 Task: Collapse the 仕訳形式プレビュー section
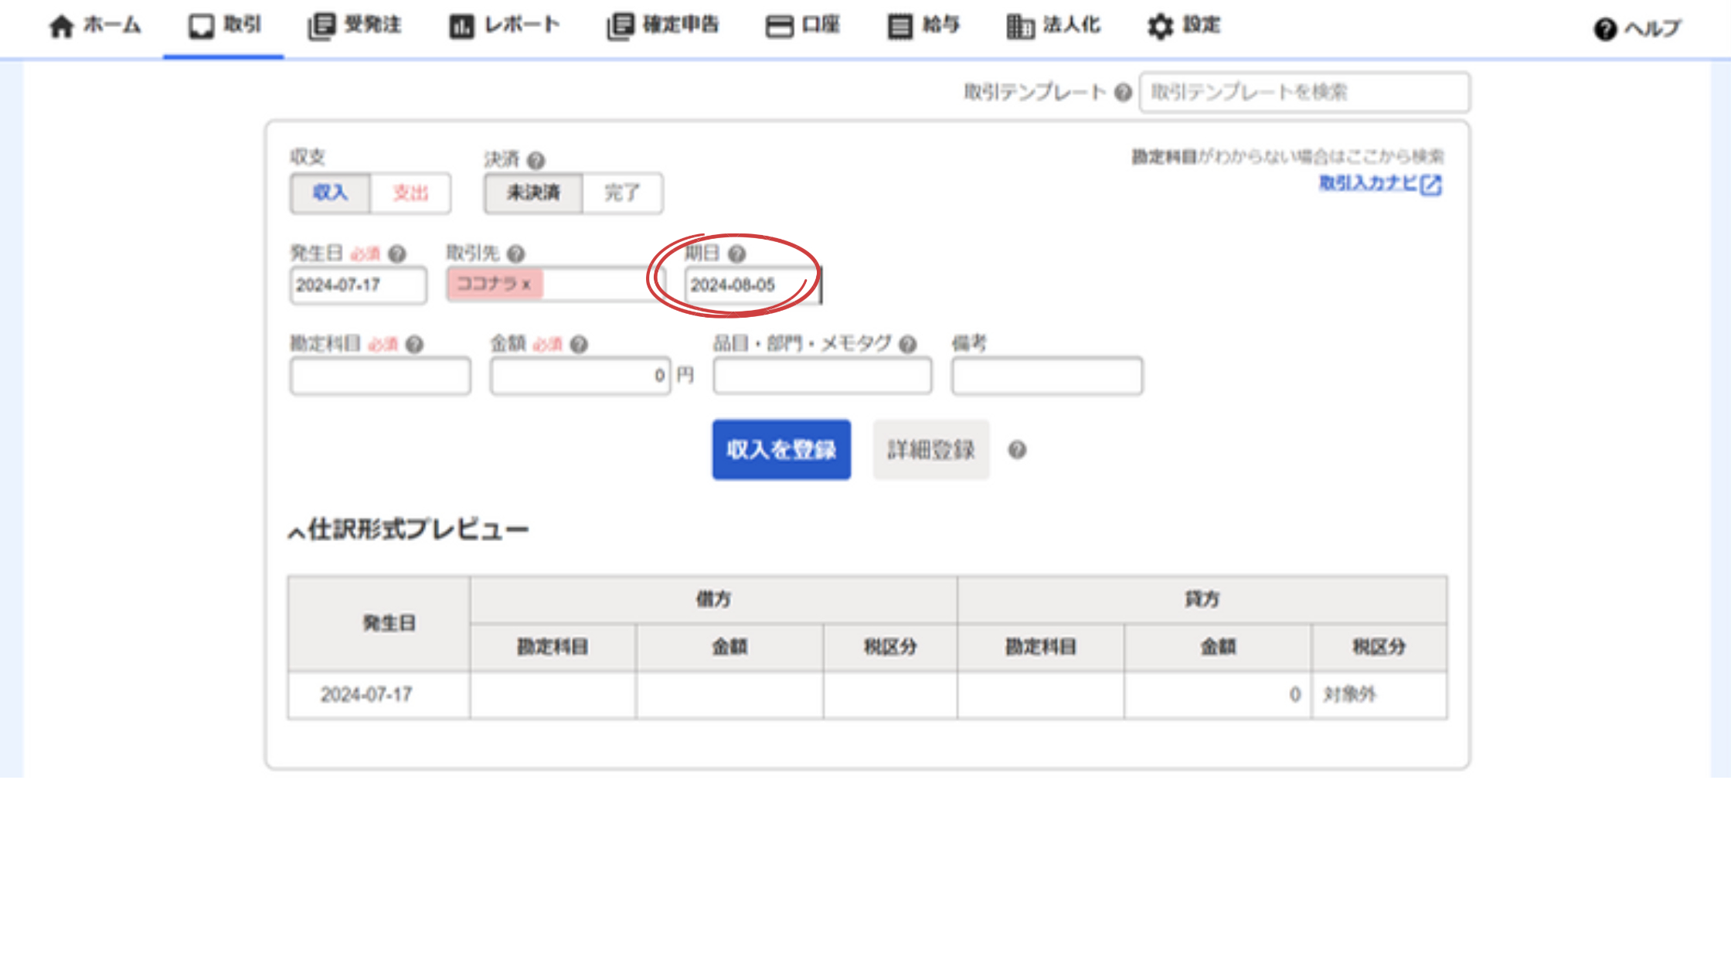point(297,532)
